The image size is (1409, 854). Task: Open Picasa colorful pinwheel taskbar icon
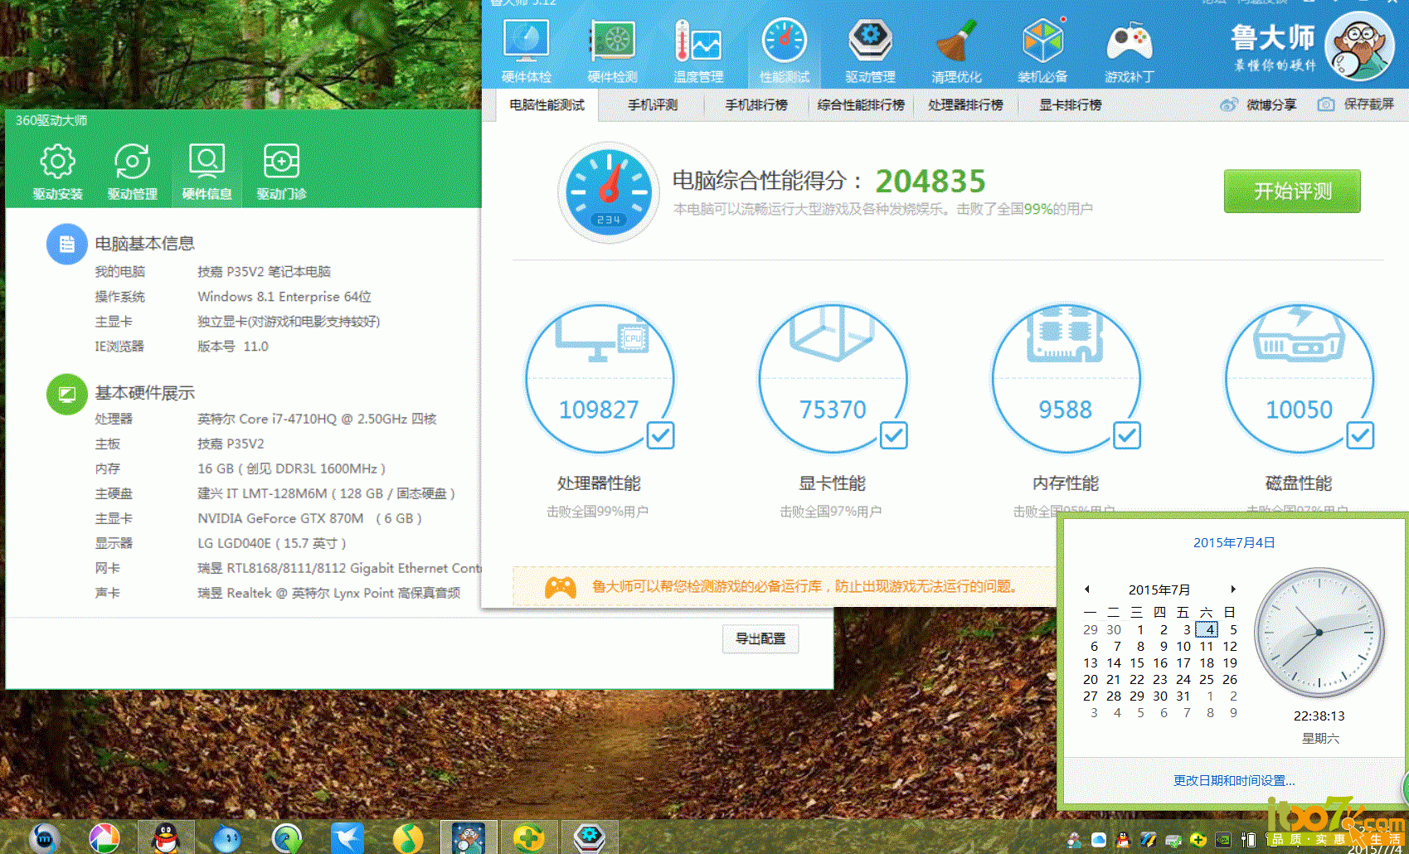(x=104, y=838)
